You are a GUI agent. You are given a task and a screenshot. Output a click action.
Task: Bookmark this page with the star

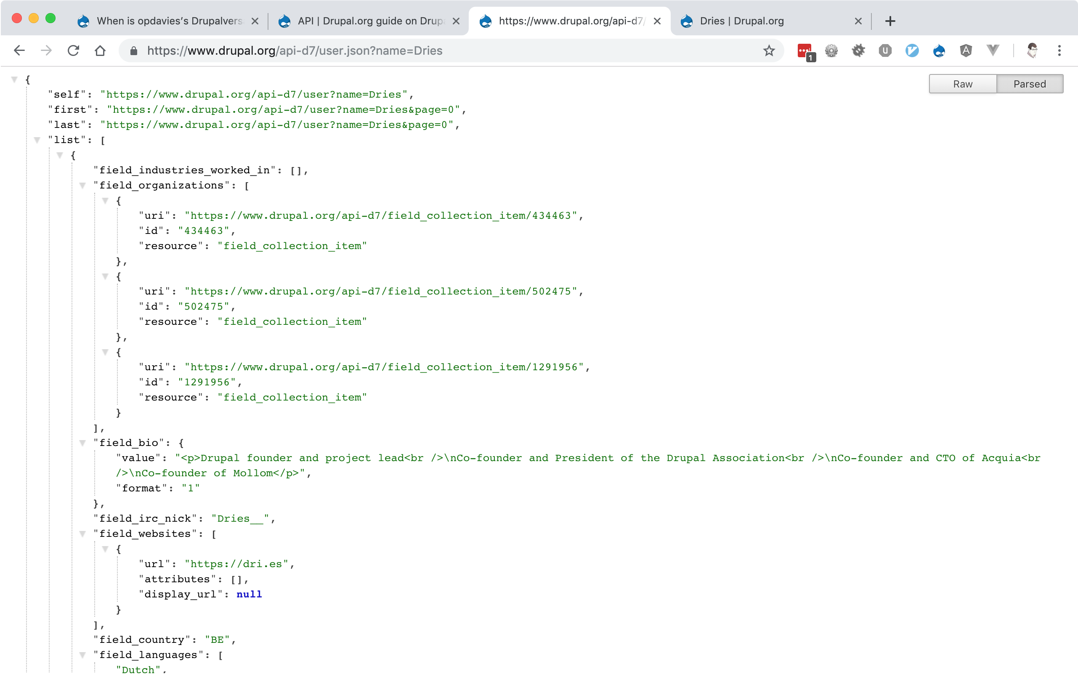click(x=769, y=50)
